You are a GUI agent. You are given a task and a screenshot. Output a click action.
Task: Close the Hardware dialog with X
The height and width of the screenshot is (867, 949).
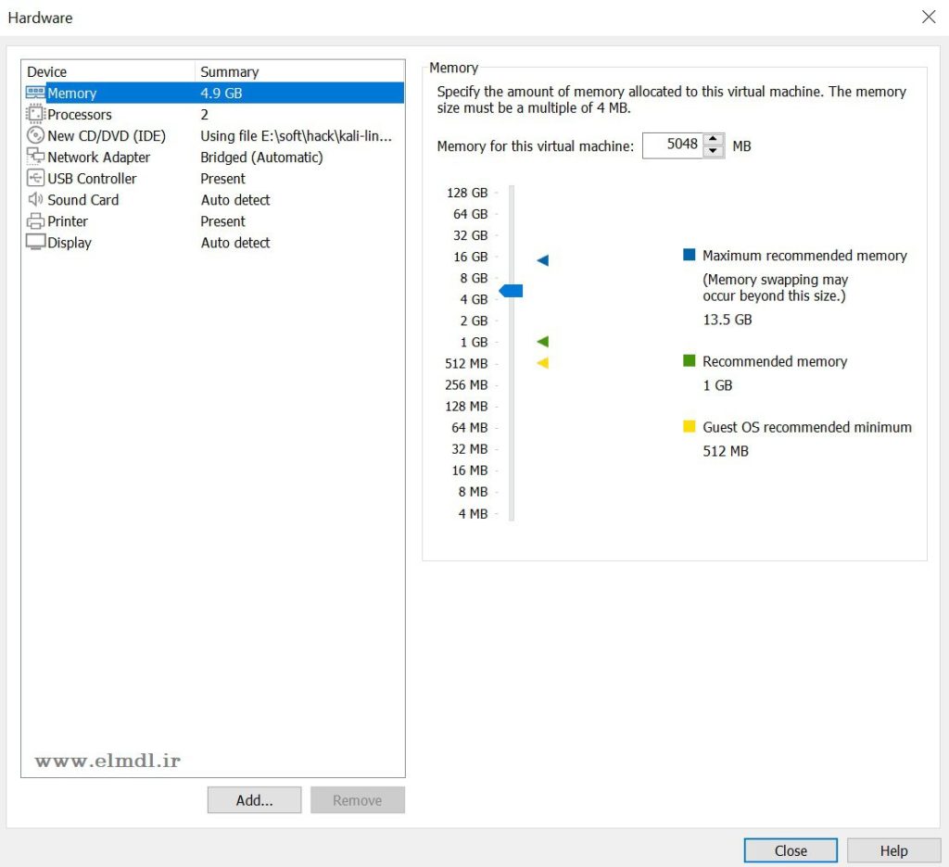(929, 17)
